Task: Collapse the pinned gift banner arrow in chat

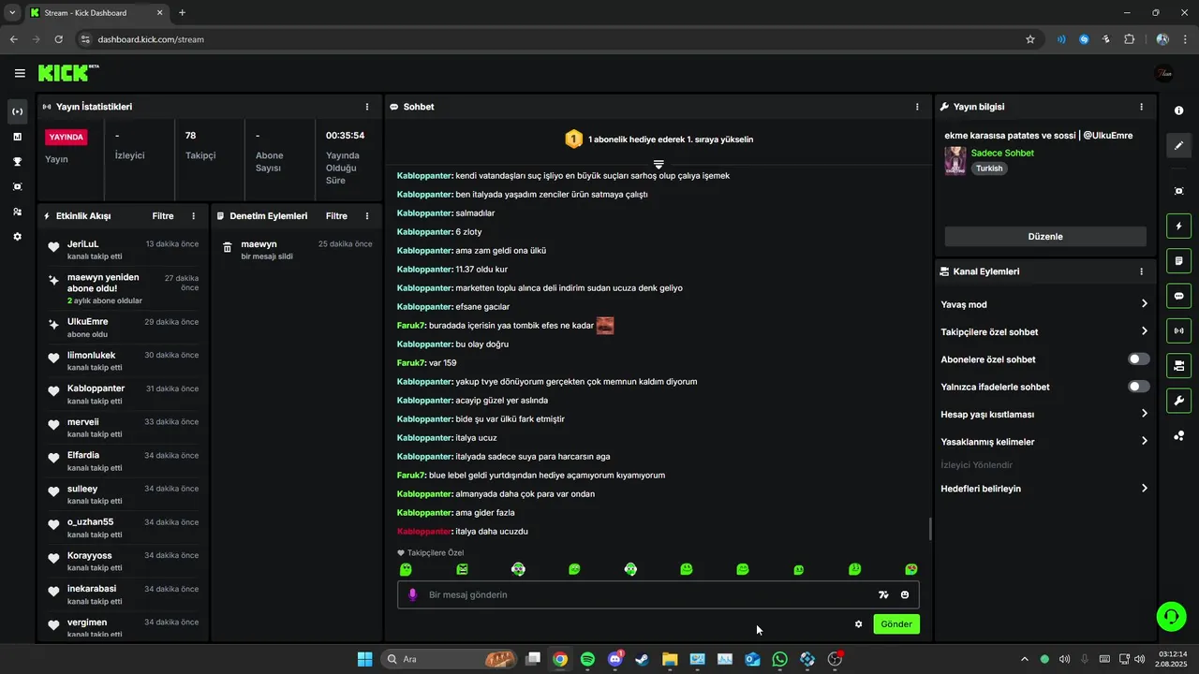Action: click(x=659, y=164)
